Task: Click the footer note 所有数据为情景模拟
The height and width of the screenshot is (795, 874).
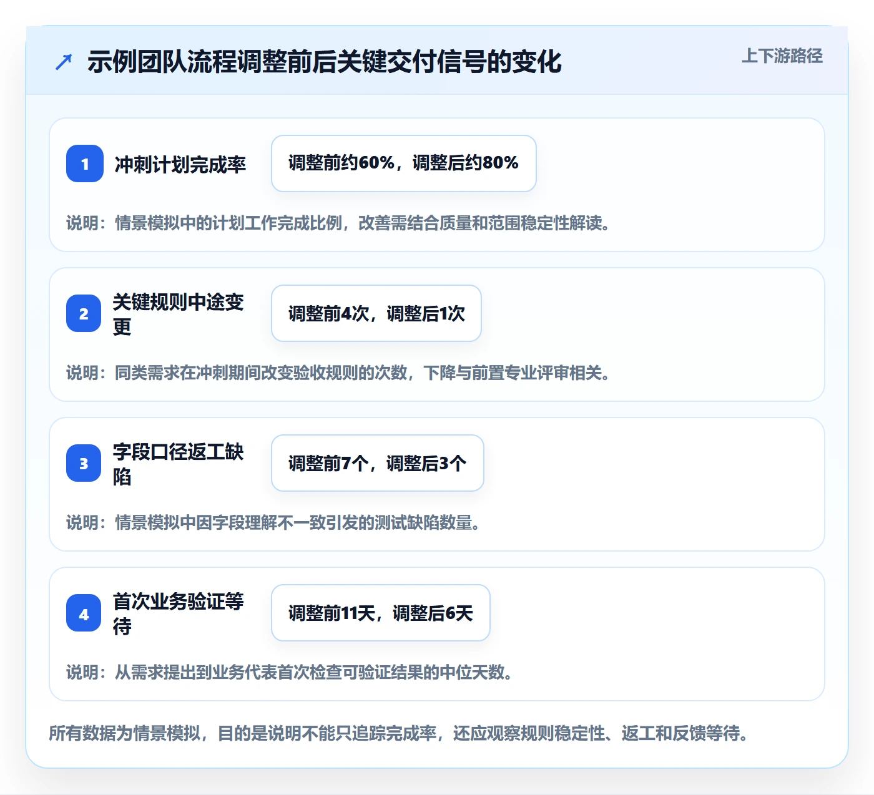Action: pyautogui.click(x=400, y=733)
